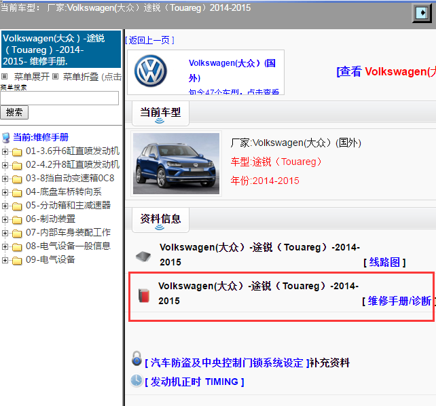Viewport: 436px width, 406px height.
Task: Click the Volkswagen logo image
Action: point(151,71)
